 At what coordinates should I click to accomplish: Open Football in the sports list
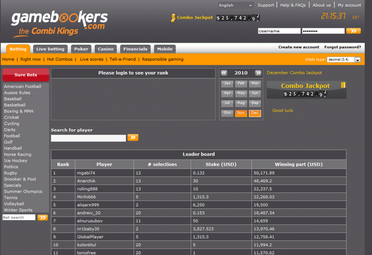tap(12, 136)
